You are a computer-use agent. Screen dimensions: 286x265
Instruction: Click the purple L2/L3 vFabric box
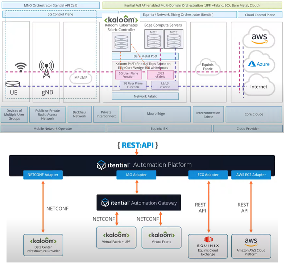pos(165,85)
